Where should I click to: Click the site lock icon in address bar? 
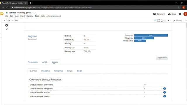point(12,8)
